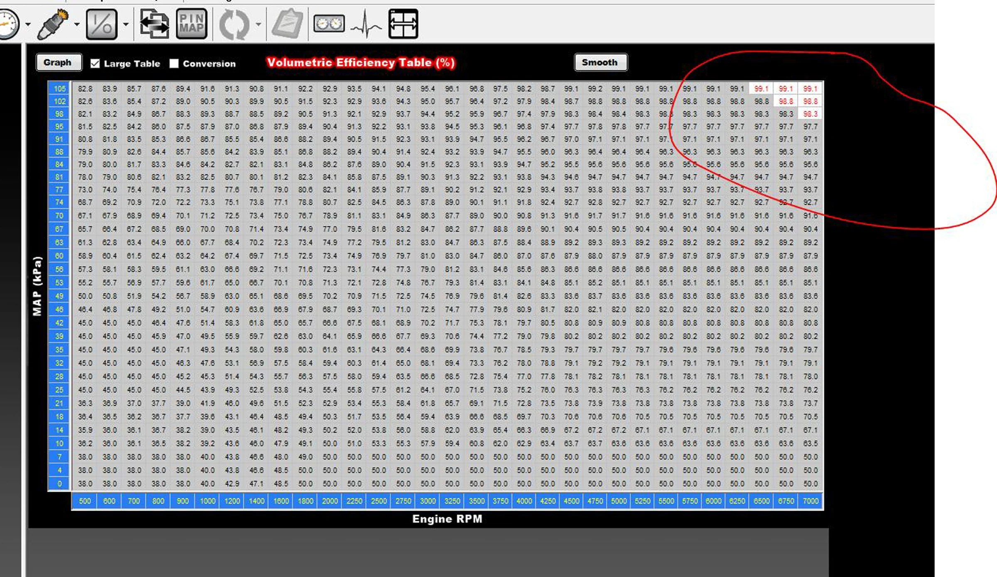
Task: Expand dropdown arrow beside I/O icon
Action: (x=126, y=24)
